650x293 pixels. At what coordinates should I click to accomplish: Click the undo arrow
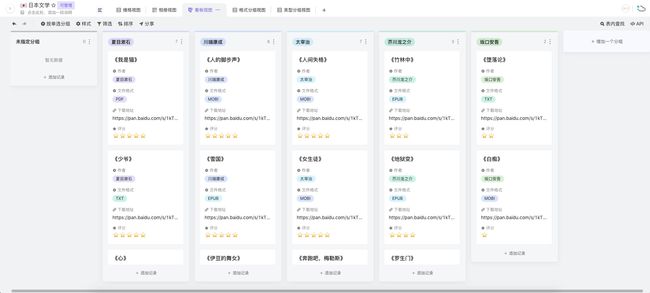click(14, 24)
